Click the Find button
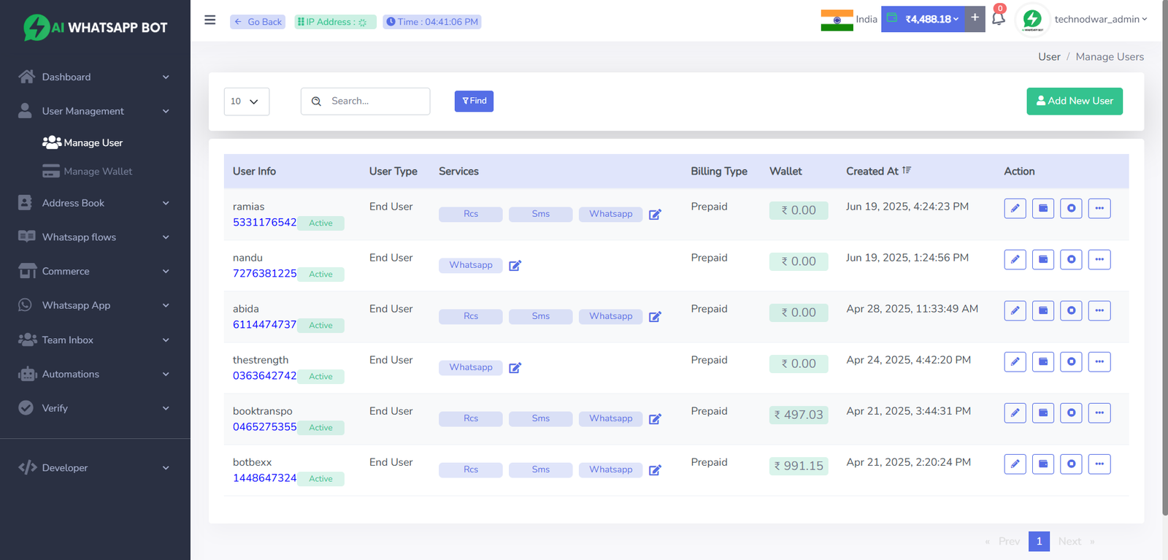 click(x=474, y=101)
